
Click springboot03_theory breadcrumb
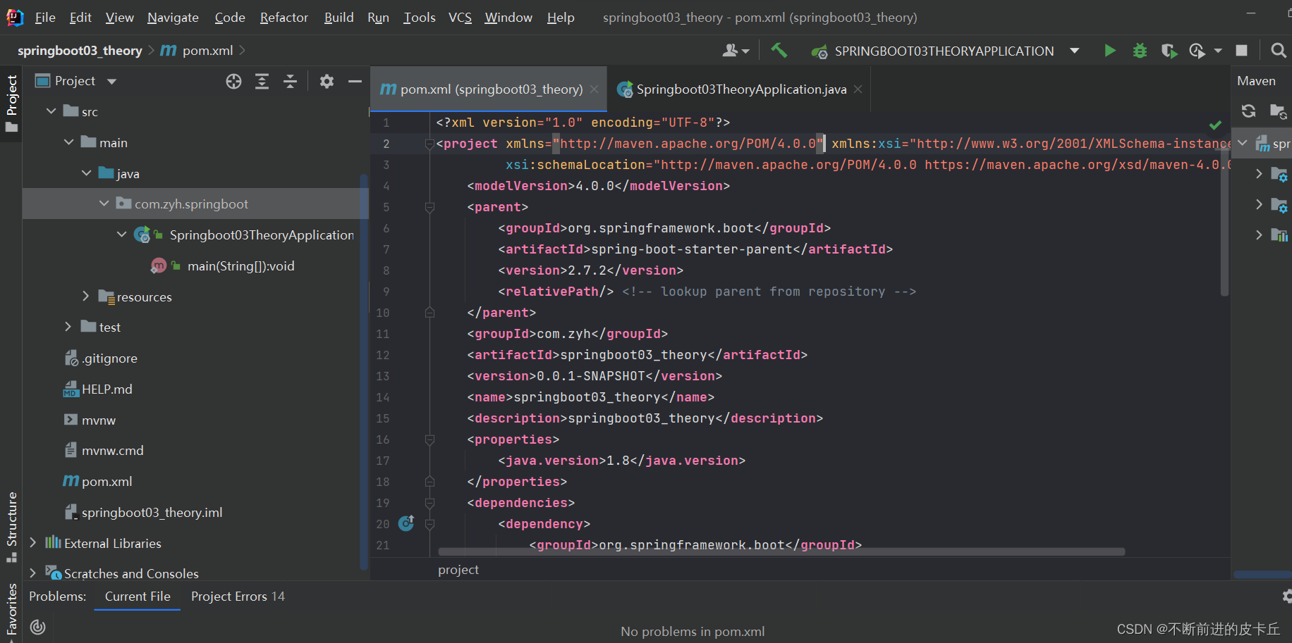80,51
